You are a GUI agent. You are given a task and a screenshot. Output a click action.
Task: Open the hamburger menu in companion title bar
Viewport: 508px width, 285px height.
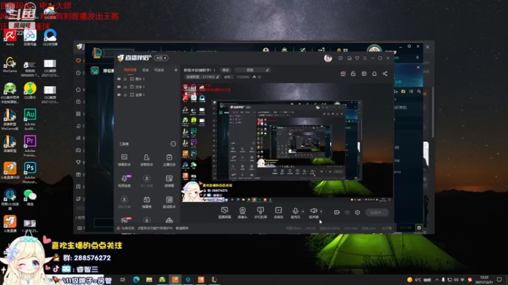coord(364,58)
